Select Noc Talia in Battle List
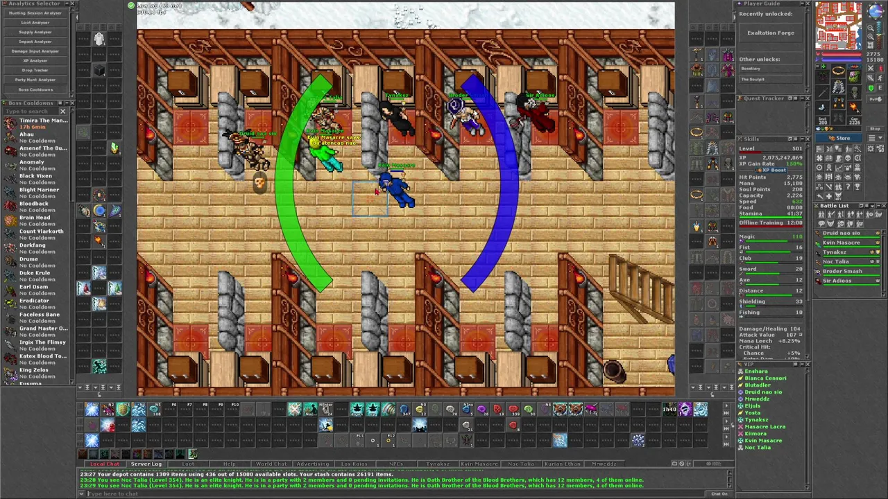Image resolution: width=888 pixels, height=499 pixels. click(x=846, y=262)
